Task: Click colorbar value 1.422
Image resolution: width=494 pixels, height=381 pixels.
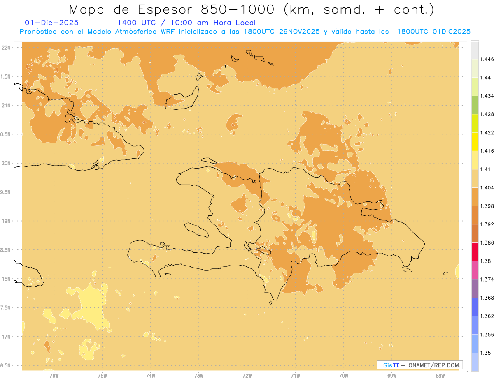Action: [487, 132]
